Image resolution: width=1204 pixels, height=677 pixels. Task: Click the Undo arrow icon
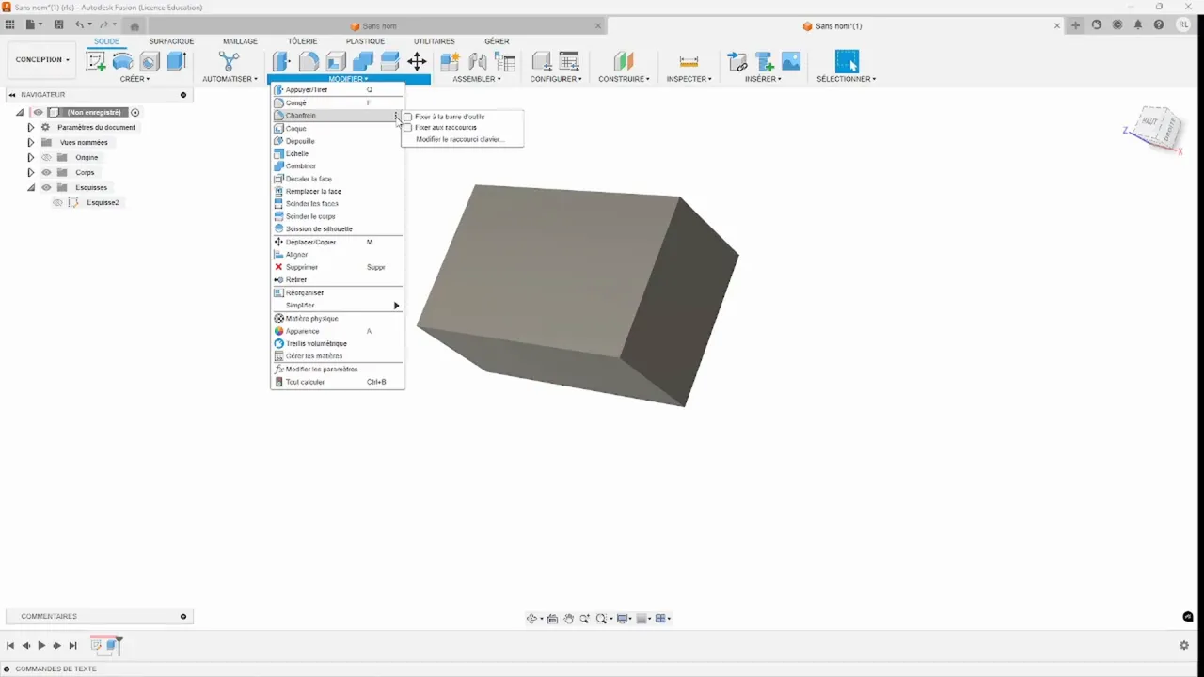(80, 25)
